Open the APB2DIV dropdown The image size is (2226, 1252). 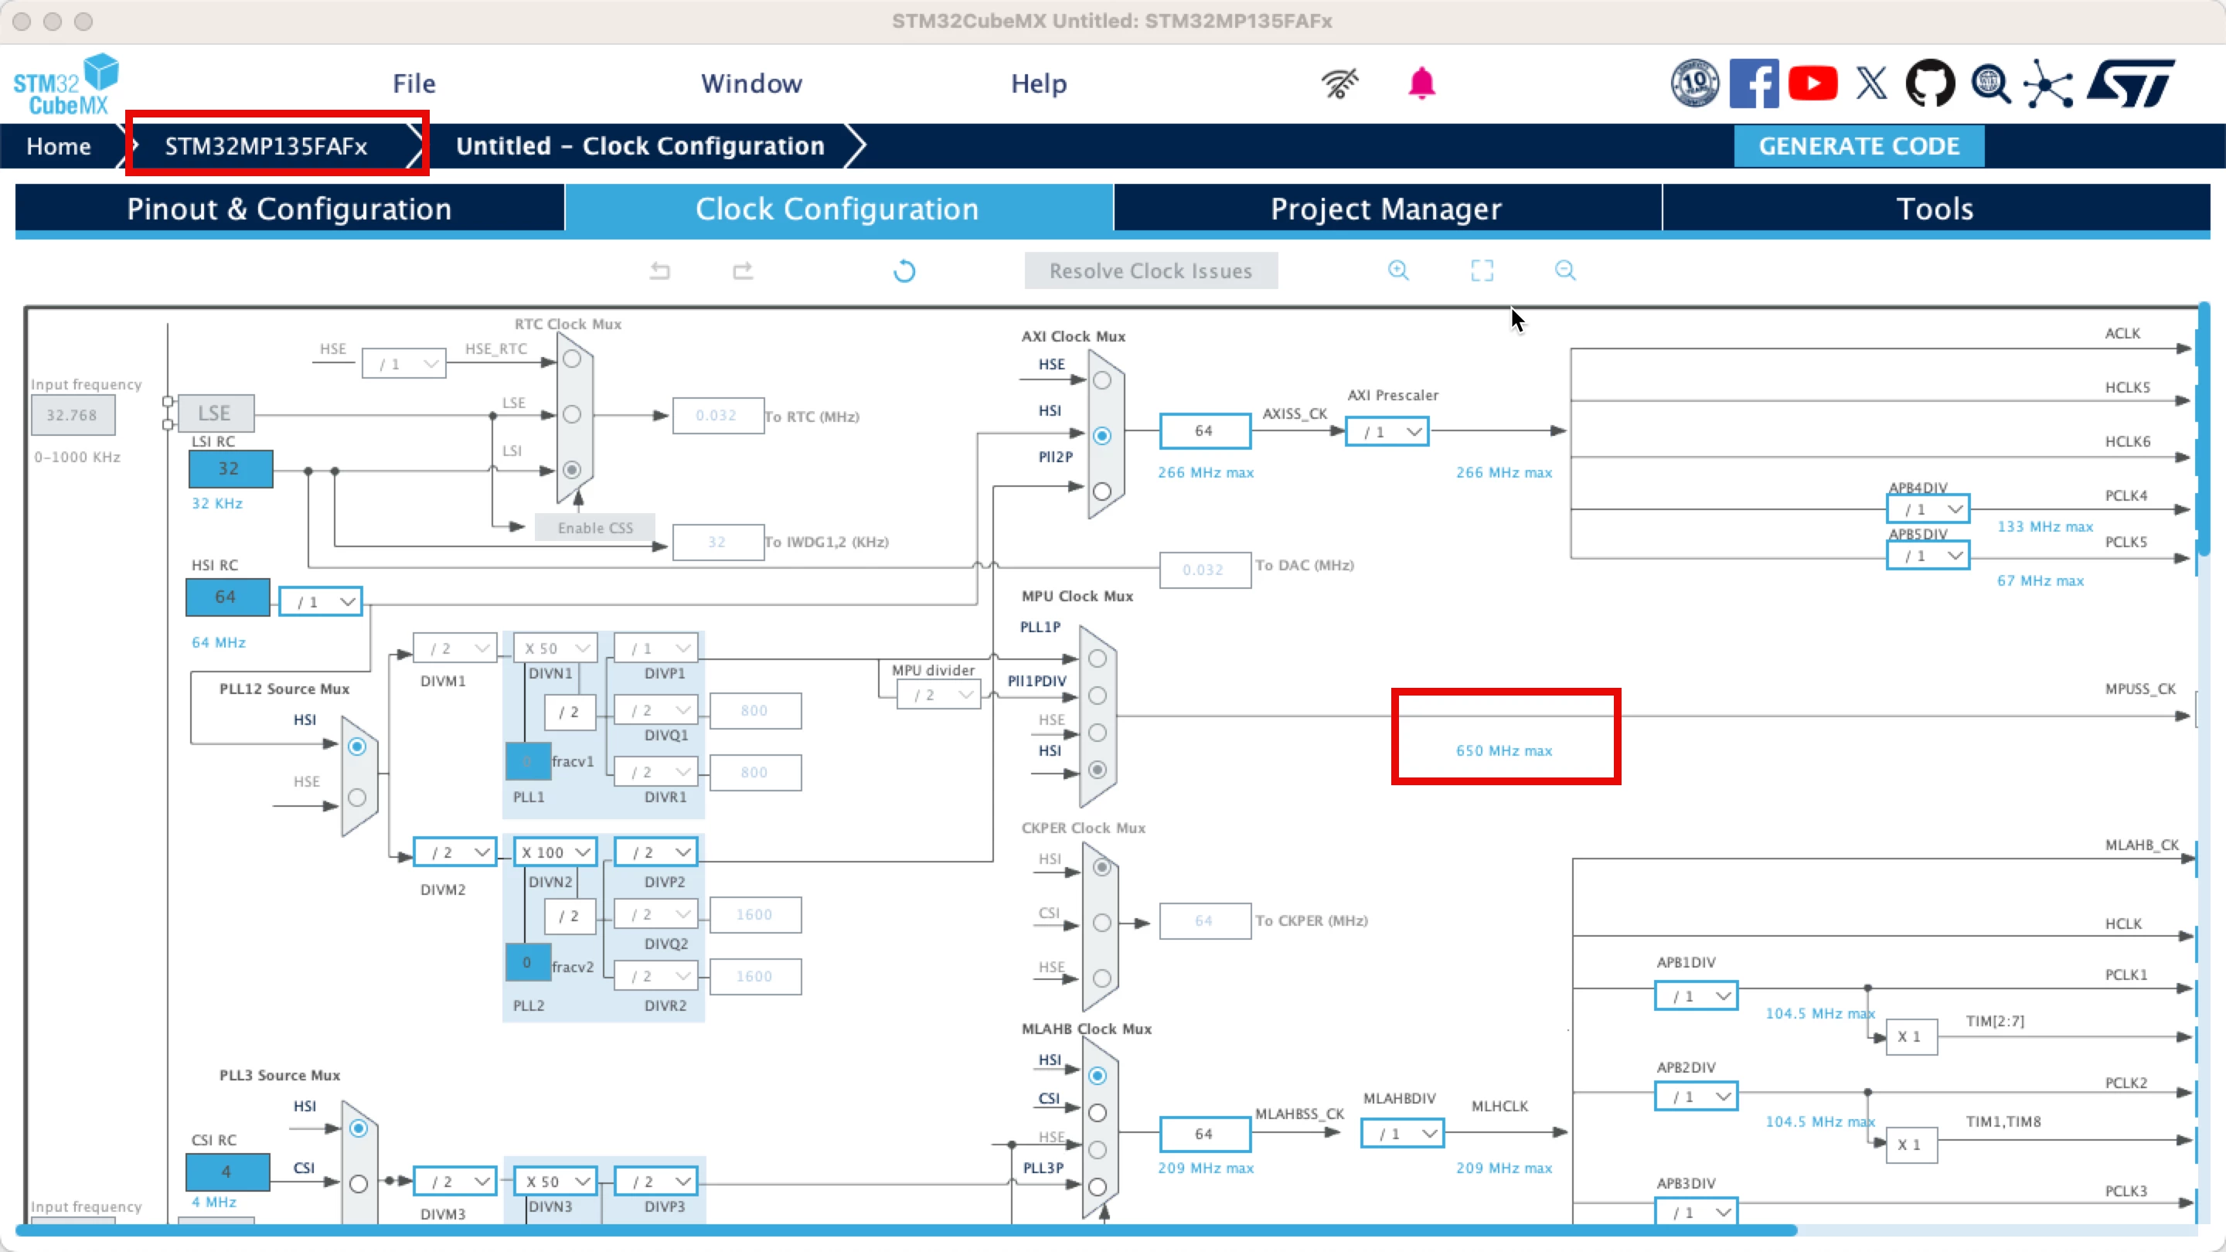[1697, 1097]
